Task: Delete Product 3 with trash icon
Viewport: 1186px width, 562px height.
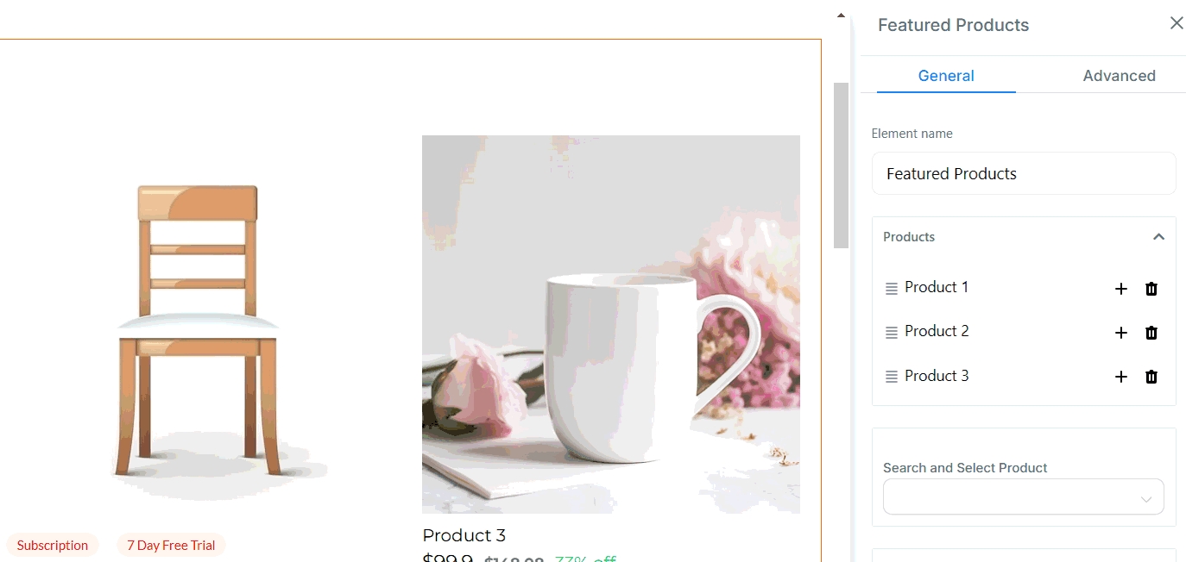Action: [x=1151, y=377]
